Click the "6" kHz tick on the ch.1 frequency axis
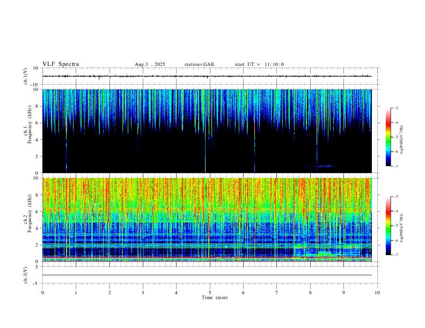Screen dimensions: 425x328 pyautogui.click(x=37, y=123)
